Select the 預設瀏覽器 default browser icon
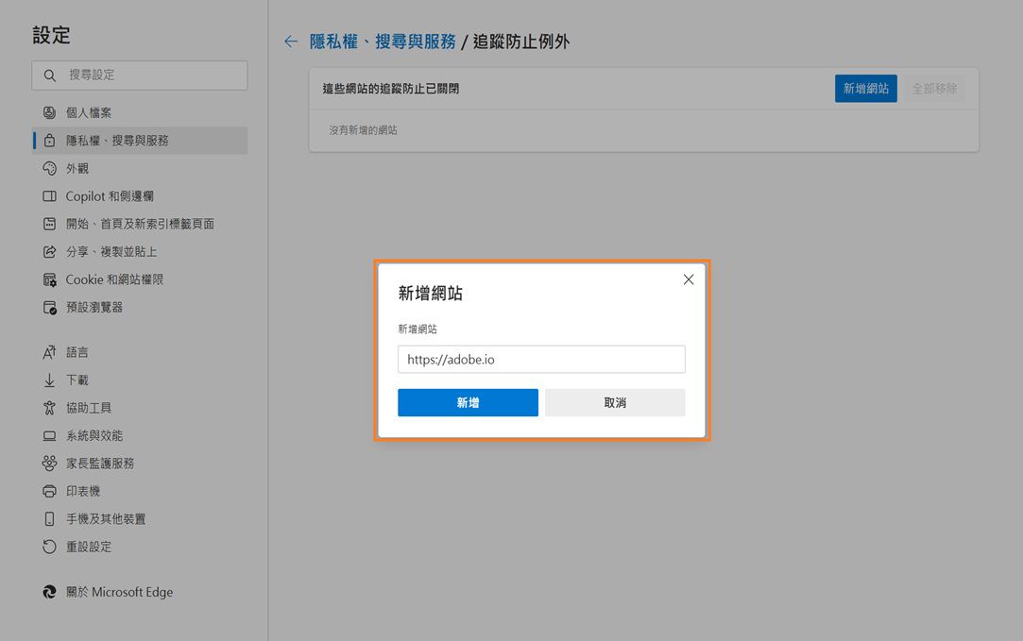The image size is (1023, 641). pos(49,307)
